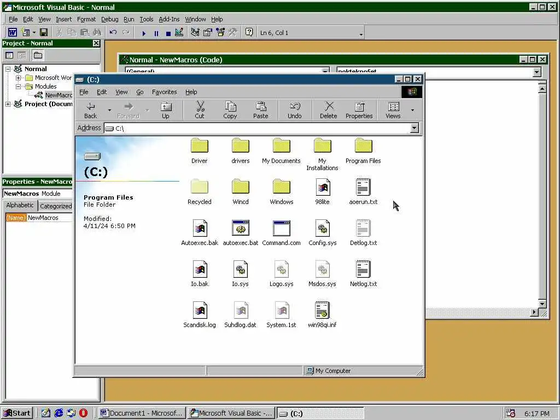560x420 pixels.
Task: Click the Find binoculars icon in VB toolbar
Action: pos(97,32)
